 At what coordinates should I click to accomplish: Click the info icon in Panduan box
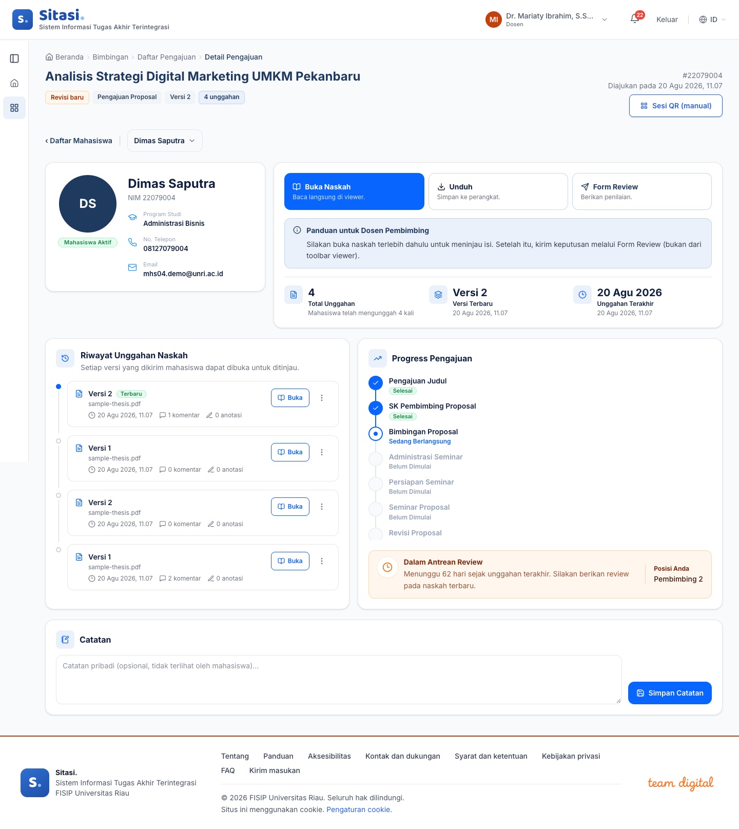(x=297, y=230)
